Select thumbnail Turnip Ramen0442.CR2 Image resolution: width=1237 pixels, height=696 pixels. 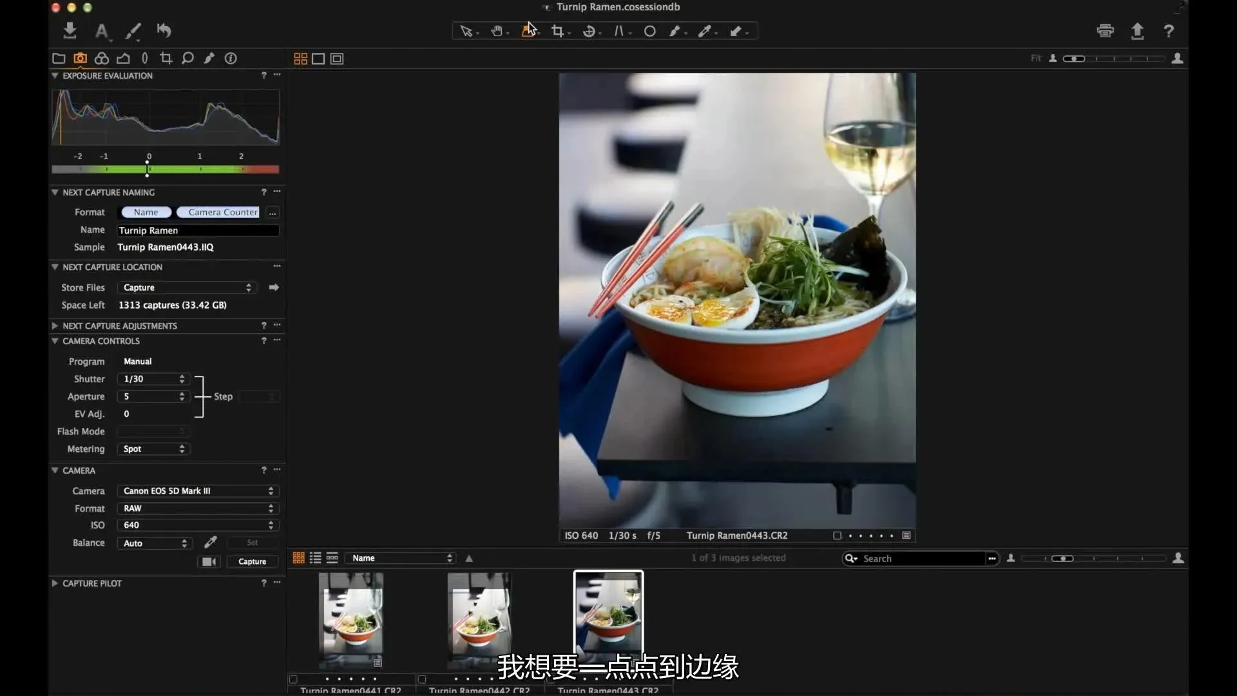479,620
